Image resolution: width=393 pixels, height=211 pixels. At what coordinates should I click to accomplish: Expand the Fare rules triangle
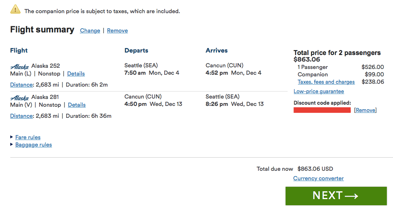tap(12, 137)
